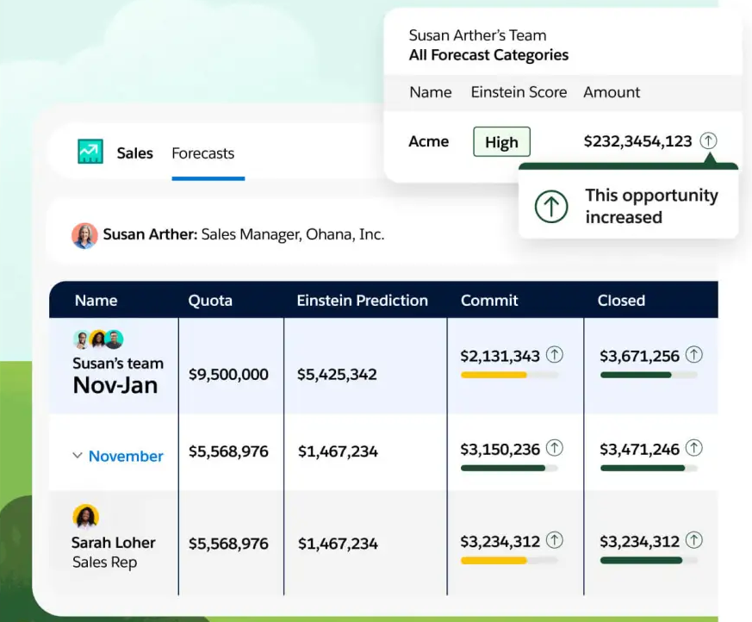This screenshot has width=752, height=622.
Task: Click the Susan's team label
Action: (118, 363)
